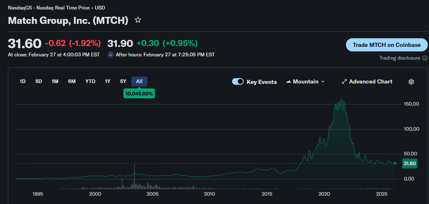Click the 2020 x-axis label
This screenshot has width=429, height=204.
point(325,194)
